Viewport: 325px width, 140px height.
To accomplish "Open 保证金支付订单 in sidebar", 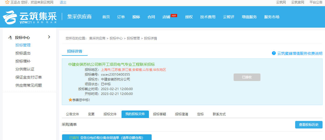I will coord(28,77).
